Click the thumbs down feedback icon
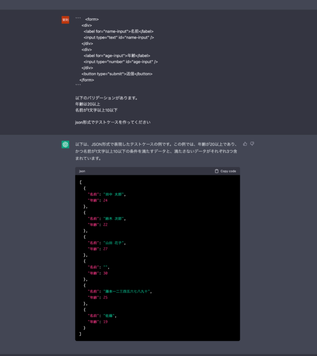Viewport: 317px width, 356px height. 252,143
